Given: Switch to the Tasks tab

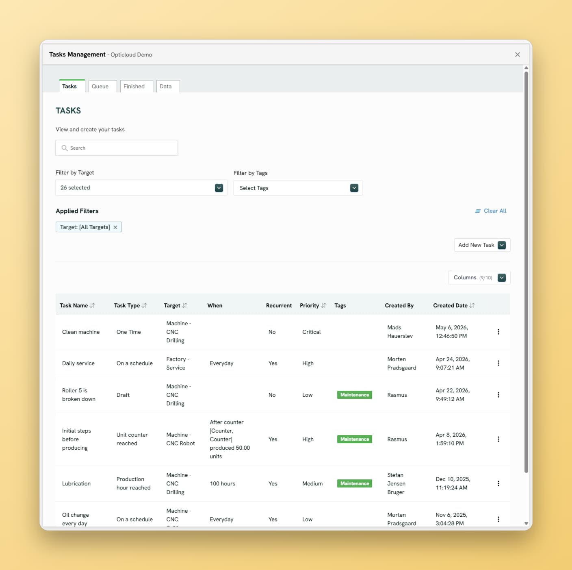Looking at the screenshot, I should point(72,86).
